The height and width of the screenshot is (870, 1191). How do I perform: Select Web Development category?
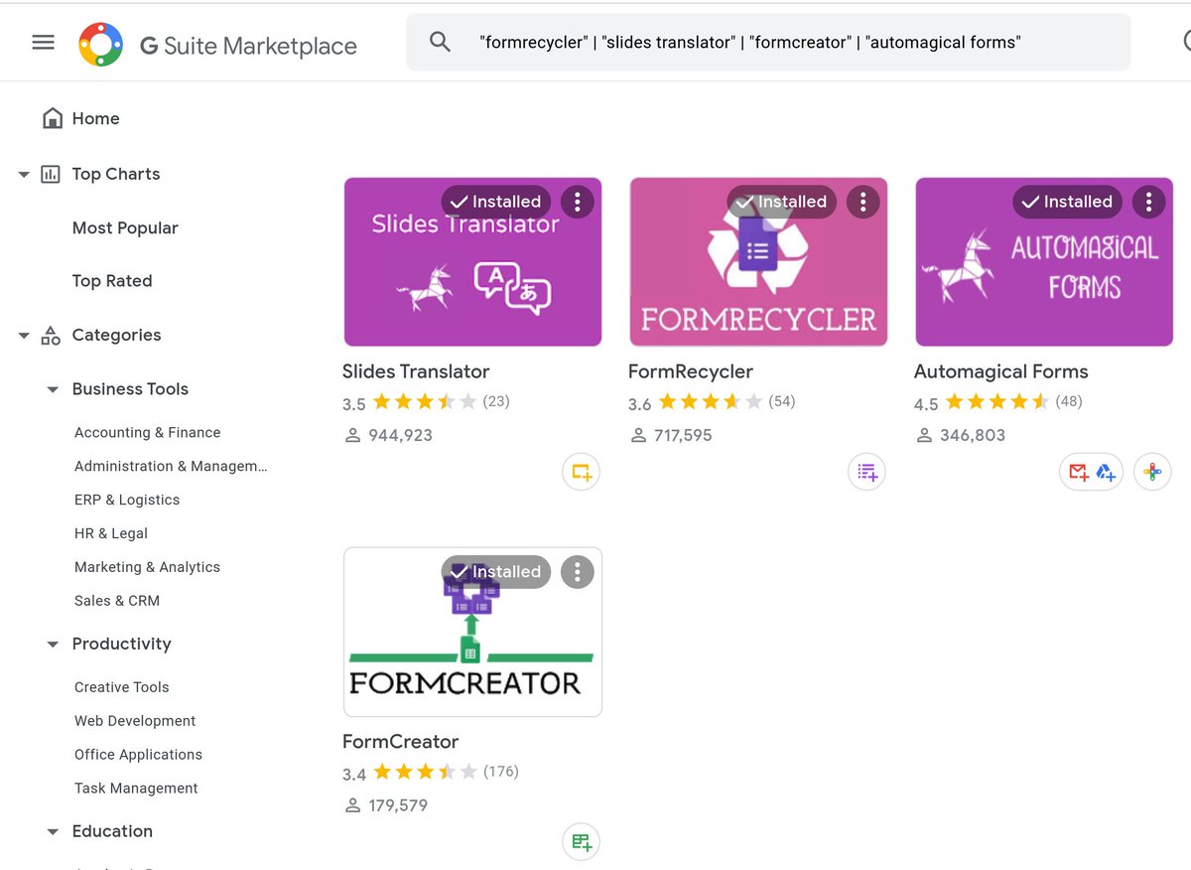[x=135, y=721]
